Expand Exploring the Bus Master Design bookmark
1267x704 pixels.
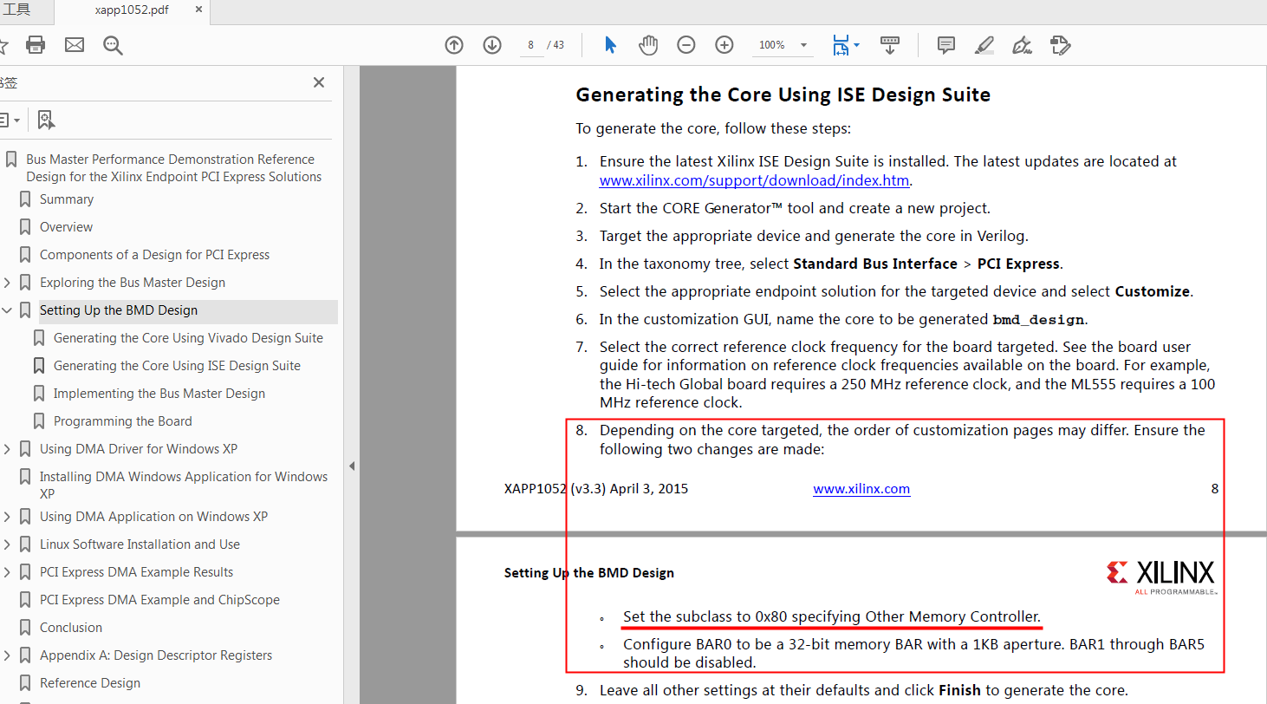click(x=7, y=283)
